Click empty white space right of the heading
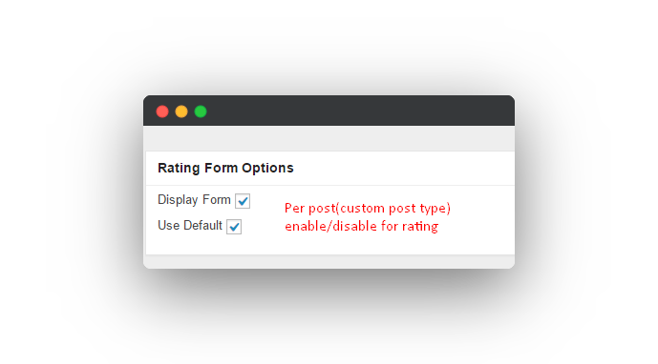 tap(403, 168)
